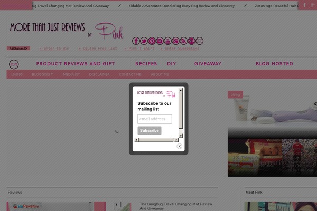Open Zotos Age Beautiful Hair ticker headline
Screen dimensions: 317x211
276,6
